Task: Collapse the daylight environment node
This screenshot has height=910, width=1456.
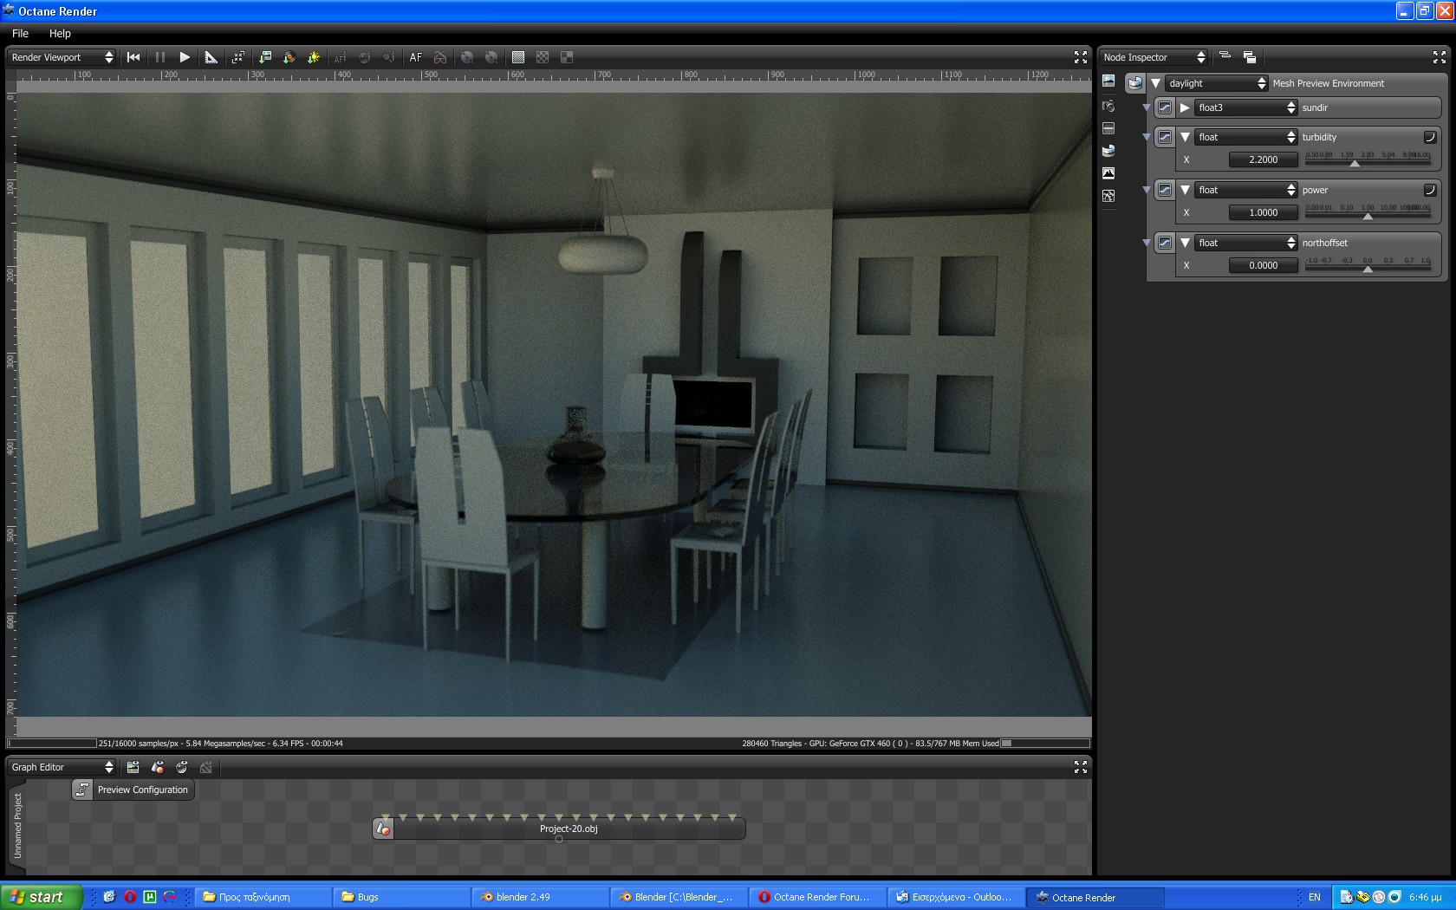Action: pyautogui.click(x=1155, y=83)
